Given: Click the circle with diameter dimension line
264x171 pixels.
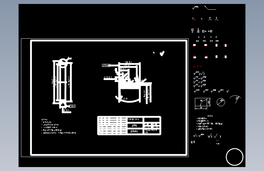Looking at the screenshot, I should (x=221, y=102).
